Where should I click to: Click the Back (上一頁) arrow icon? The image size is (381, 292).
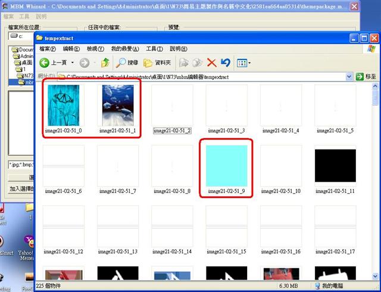click(x=45, y=63)
